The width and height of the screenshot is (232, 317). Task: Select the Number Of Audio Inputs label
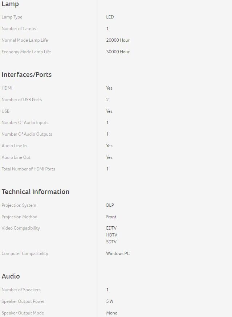(x=25, y=123)
